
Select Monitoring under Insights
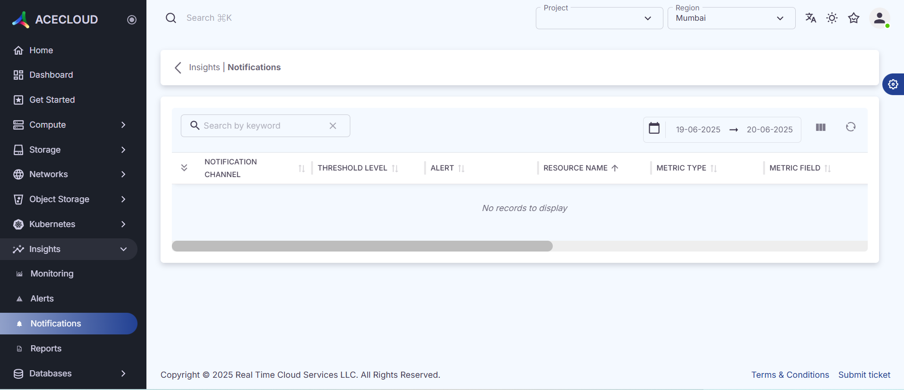pyautogui.click(x=52, y=274)
